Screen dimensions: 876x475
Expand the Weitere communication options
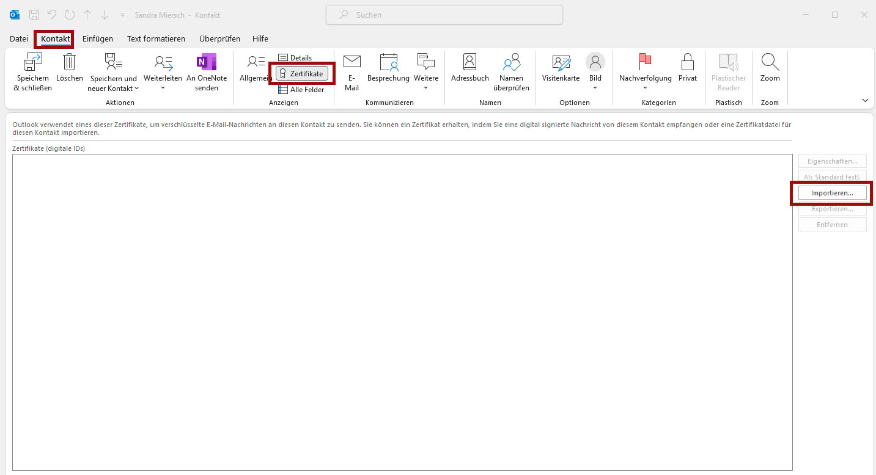pos(426,72)
